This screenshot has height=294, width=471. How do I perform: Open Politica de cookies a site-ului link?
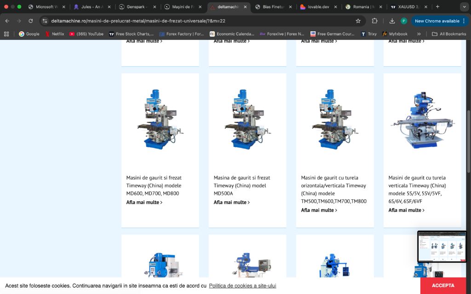[x=242, y=286]
